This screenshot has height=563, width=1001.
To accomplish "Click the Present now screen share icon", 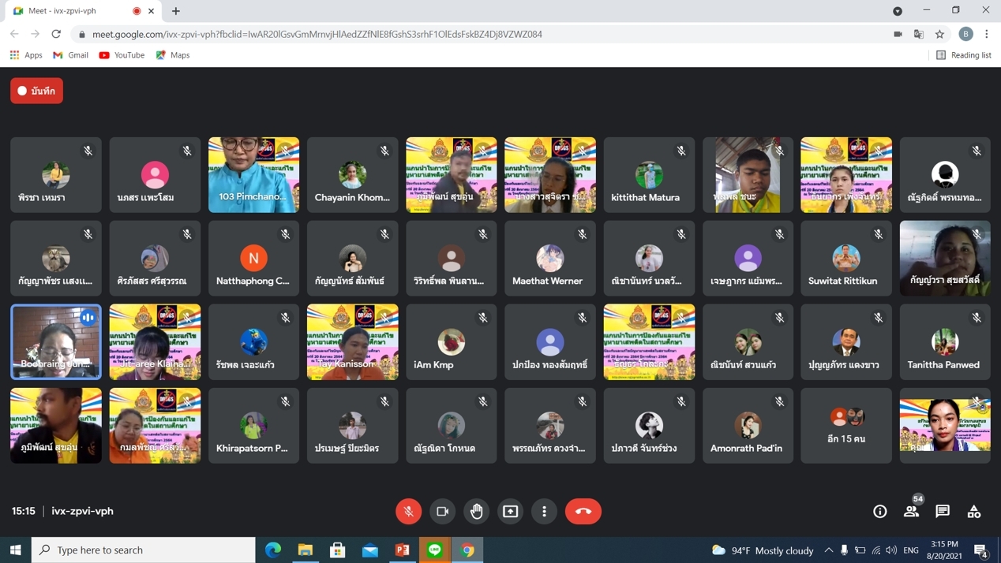I will 511,511.
